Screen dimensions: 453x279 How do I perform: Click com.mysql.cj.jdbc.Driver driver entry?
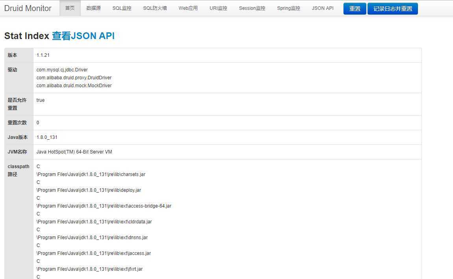(62, 70)
